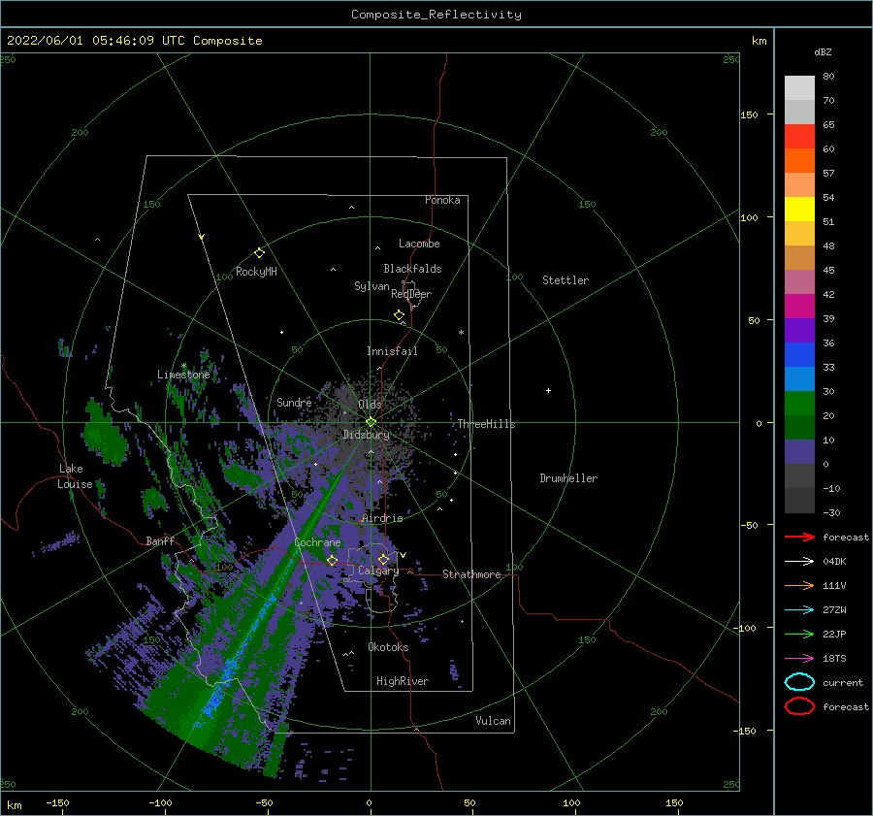Click the Okotoks city label

(388, 647)
